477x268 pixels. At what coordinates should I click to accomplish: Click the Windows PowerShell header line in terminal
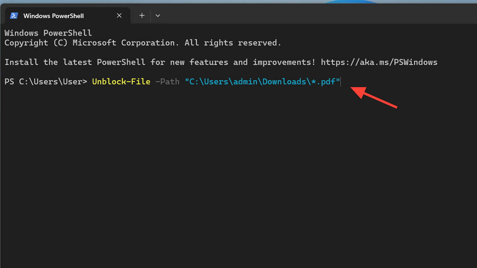tap(48, 33)
